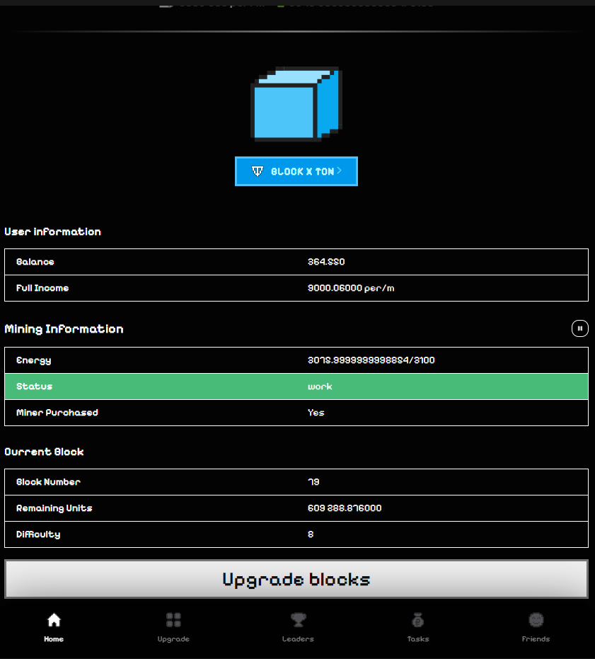Click the Difficulty label
Viewport: 595px width, 659px height.
pyautogui.click(x=38, y=534)
